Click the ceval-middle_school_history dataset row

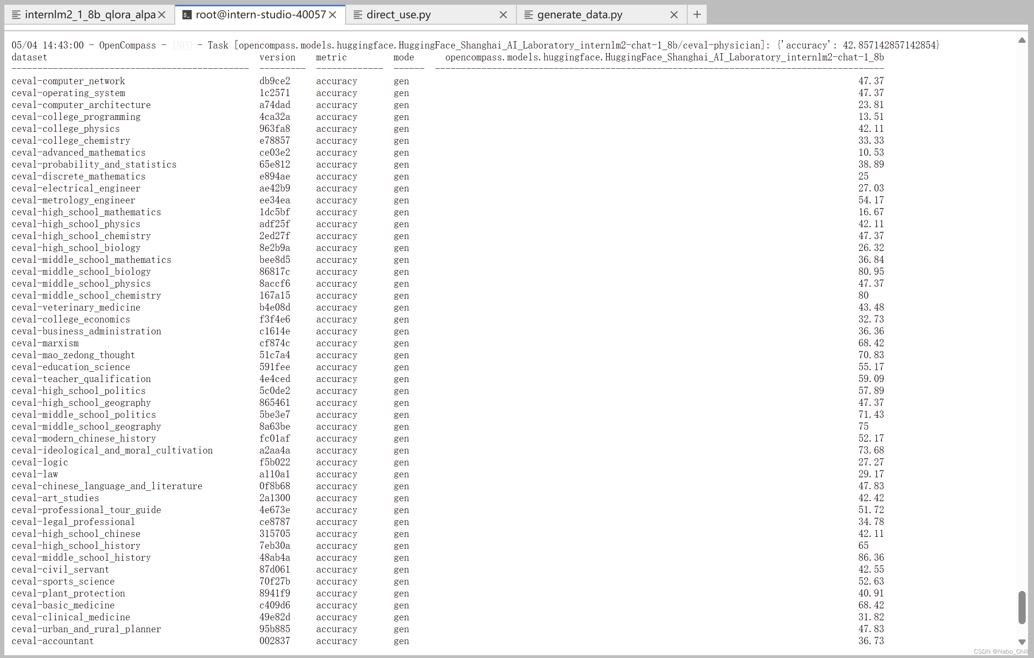pos(81,557)
